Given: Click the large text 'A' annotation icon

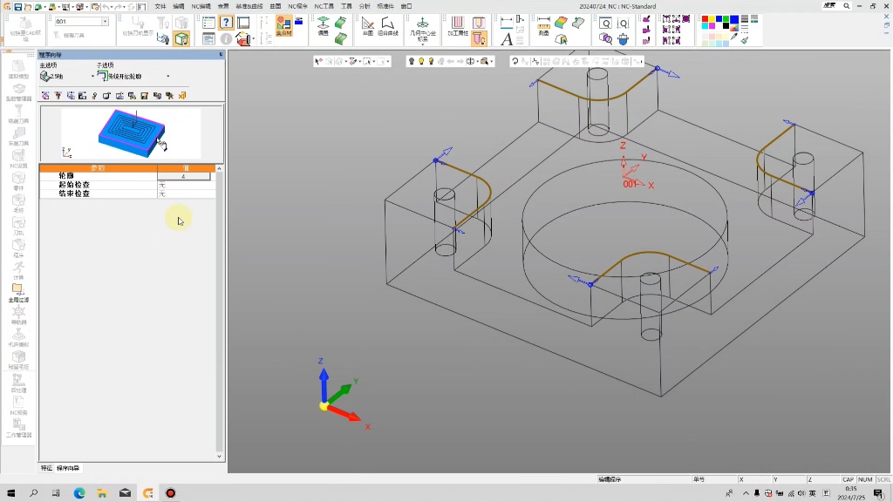Looking at the screenshot, I should (x=507, y=38).
